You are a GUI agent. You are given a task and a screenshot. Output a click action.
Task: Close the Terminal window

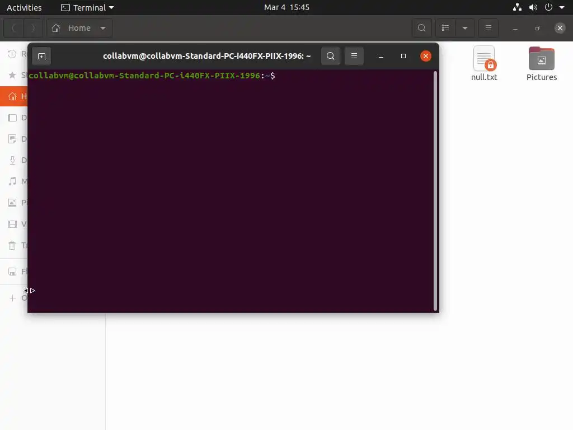pyautogui.click(x=425, y=56)
